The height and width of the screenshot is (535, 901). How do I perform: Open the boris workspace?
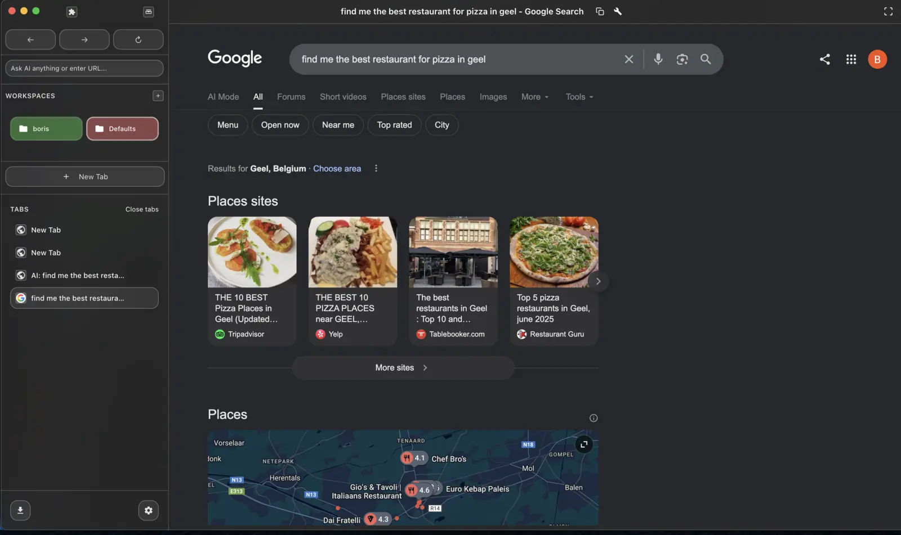pos(46,129)
